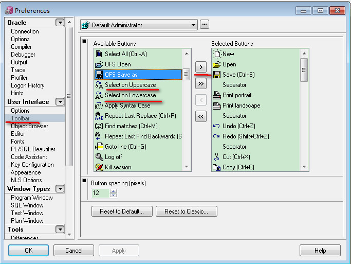The width and height of the screenshot is (351, 264).
Task: Open the NLS Options page
Action: tap(26, 180)
